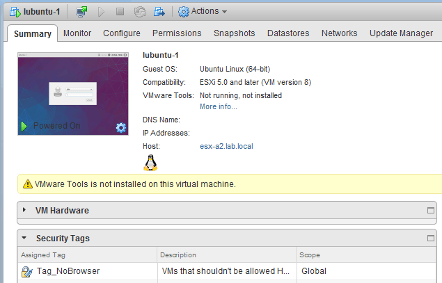The image size is (442, 283).
Task: Click the Restart guest OS icon
Action: (139, 11)
